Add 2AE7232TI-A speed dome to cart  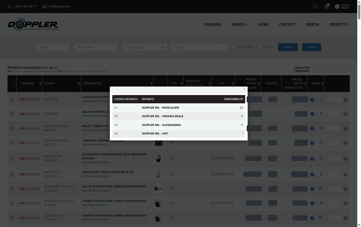[x=345, y=174]
